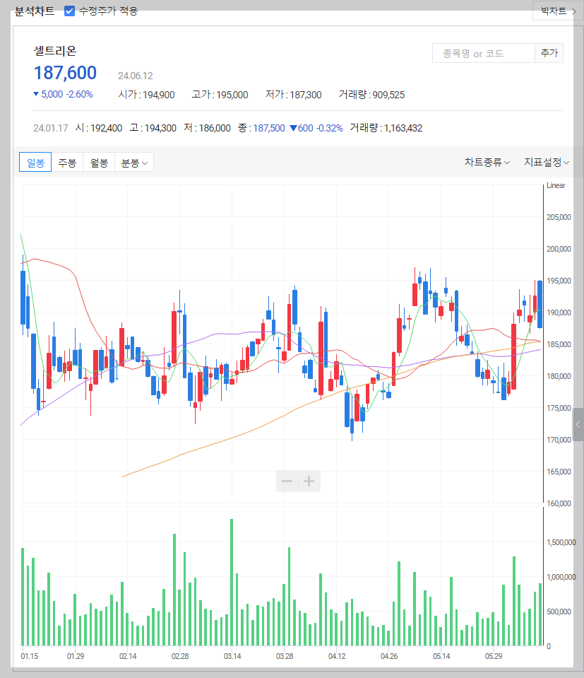Open the 분봉 dropdown

tap(134, 163)
